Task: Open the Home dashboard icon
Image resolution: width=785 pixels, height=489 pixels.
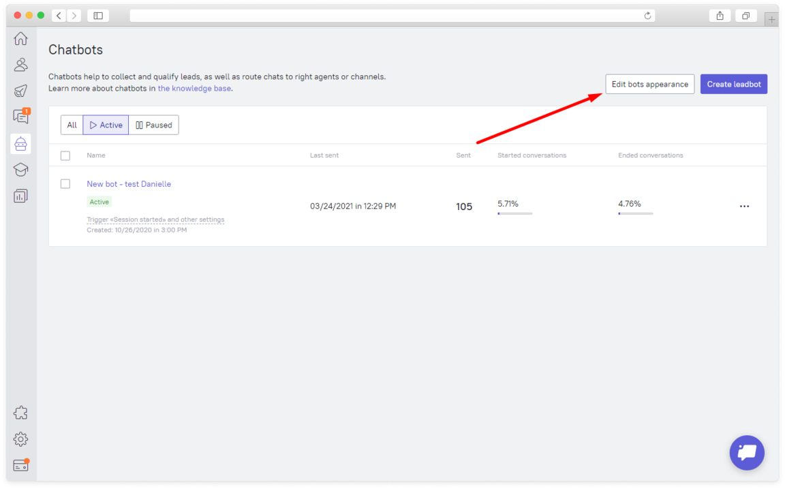Action: 20,38
